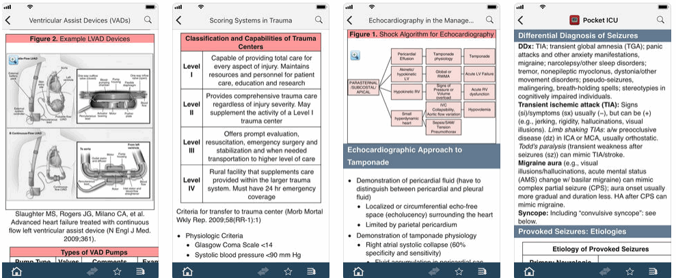
Task: Tap Glasgow Coma Scale <14 bullet
Action: click(234, 245)
